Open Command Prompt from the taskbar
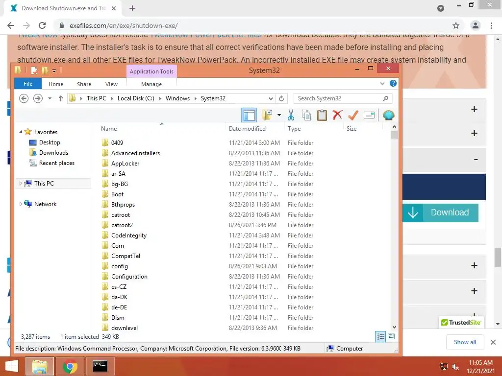502x376 pixels. (100, 366)
